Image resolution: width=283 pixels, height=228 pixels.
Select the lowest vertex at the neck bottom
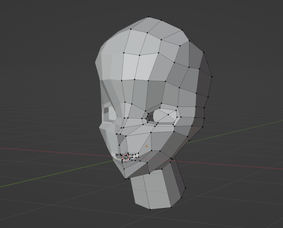coord(150,209)
